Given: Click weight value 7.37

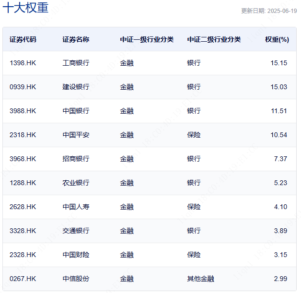Looking at the screenshot, I should tap(280, 159).
